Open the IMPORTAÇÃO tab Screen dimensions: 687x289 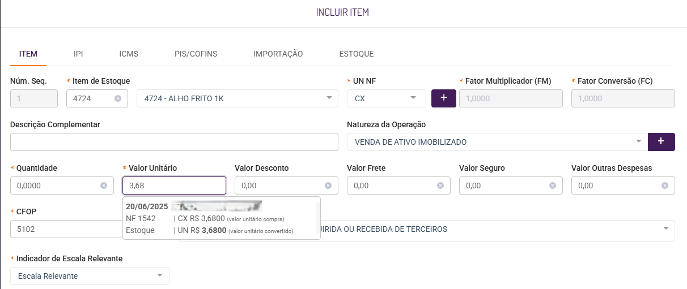point(278,54)
